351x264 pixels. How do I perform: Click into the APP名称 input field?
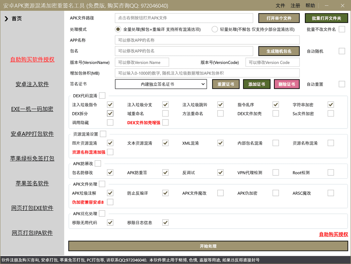(207, 40)
